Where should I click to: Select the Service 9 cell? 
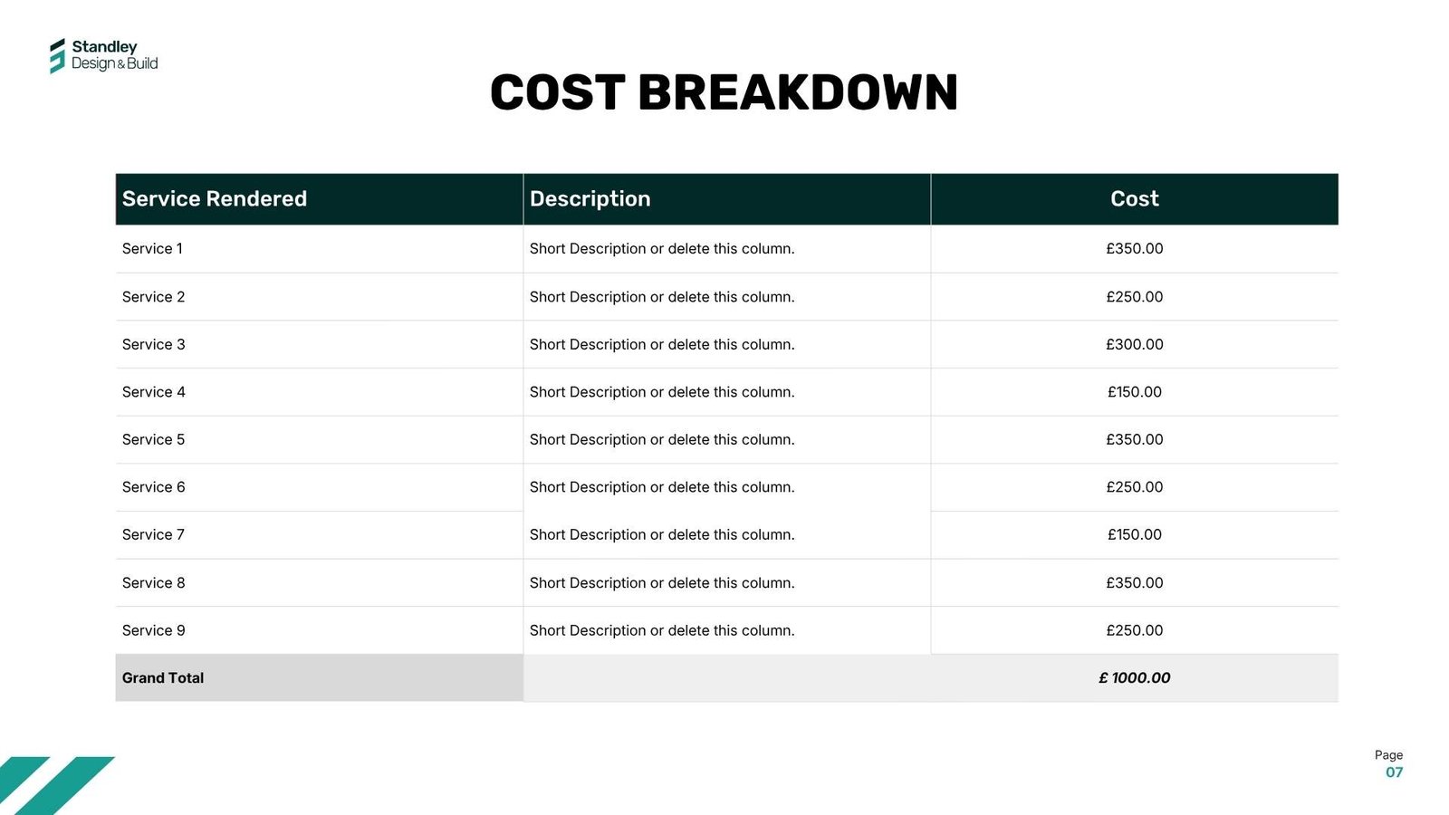(x=153, y=630)
